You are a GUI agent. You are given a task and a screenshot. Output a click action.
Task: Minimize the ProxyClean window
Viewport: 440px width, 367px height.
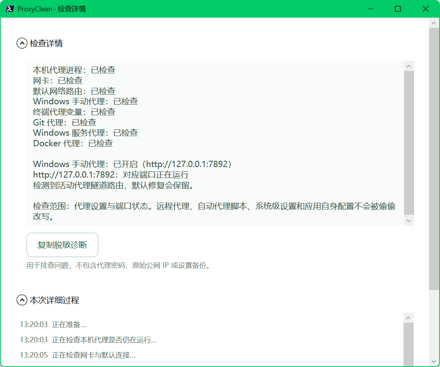(x=371, y=9)
